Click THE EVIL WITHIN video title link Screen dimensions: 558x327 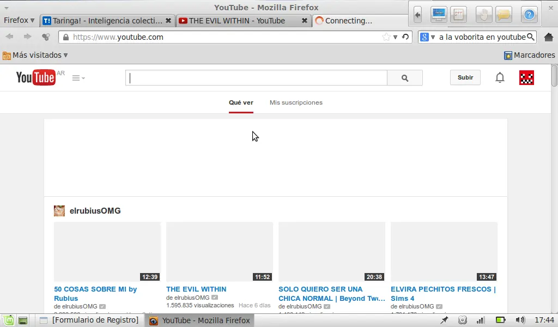(196, 289)
